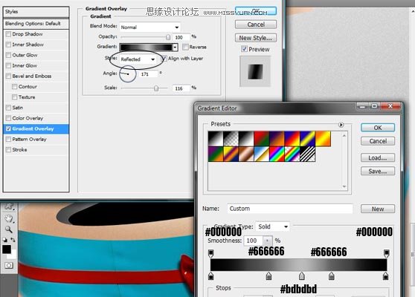Reset default foreground and background colors icon
This screenshot has height=297, width=415.
tap(5, 240)
